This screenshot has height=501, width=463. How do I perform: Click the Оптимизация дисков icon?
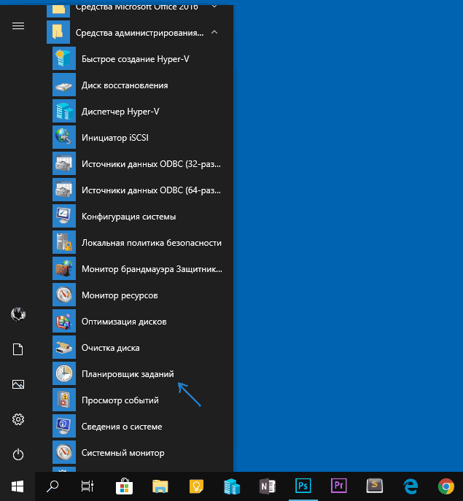[64, 321]
